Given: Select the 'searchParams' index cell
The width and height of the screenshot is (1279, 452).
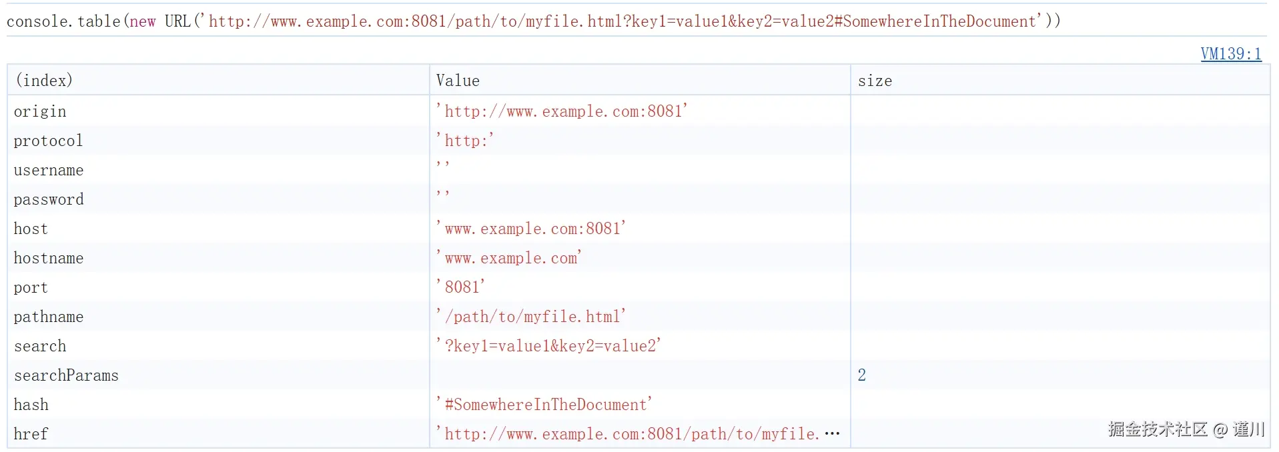Looking at the screenshot, I should (218, 375).
